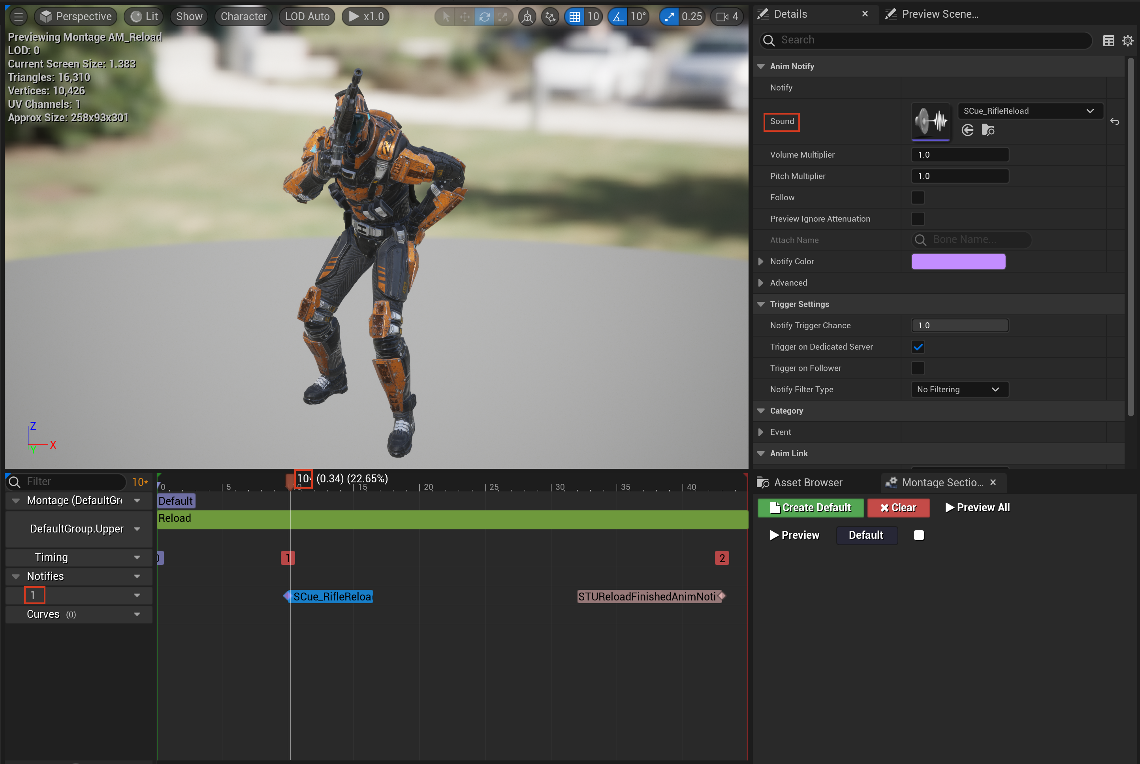Screen dimensions: 1140x764
Task: Open the Character menu
Action: click(244, 17)
